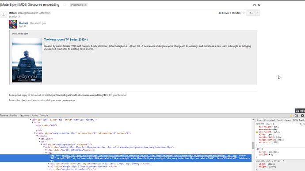Click the email timestamp 13:13

(230, 13)
